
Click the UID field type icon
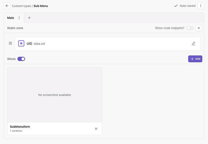coord(21,43)
